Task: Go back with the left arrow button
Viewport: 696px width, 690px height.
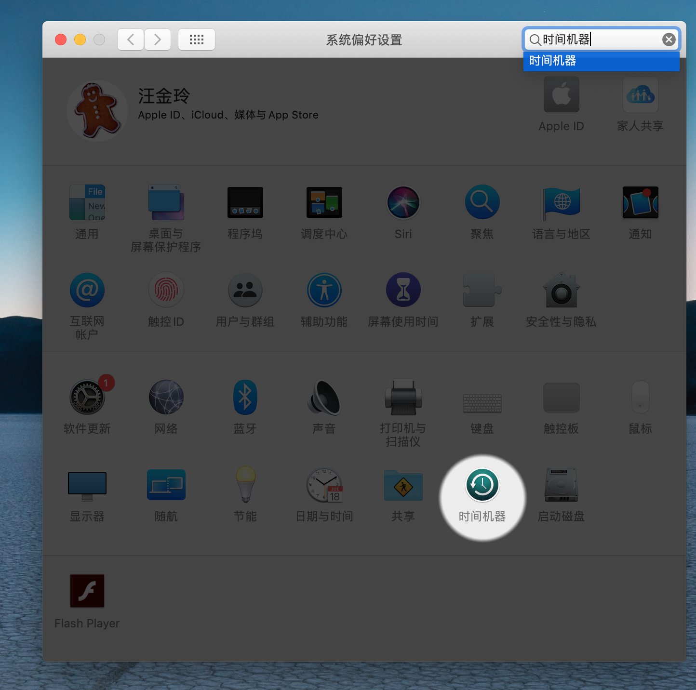Action: [x=131, y=40]
